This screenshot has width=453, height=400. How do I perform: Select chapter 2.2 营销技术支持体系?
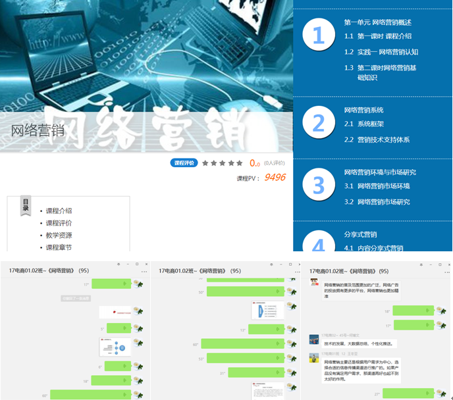pyautogui.click(x=383, y=139)
